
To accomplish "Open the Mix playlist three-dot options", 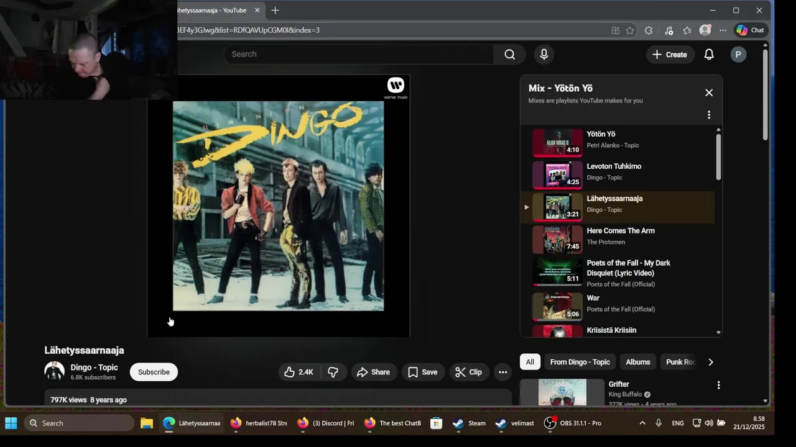I will [x=709, y=115].
